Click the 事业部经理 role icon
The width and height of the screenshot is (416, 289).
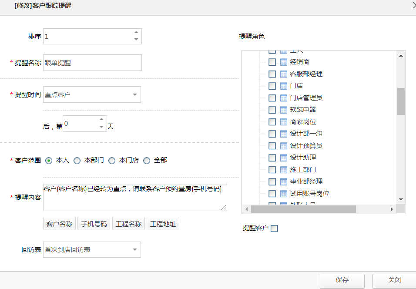pyautogui.click(x=283, y=181)
